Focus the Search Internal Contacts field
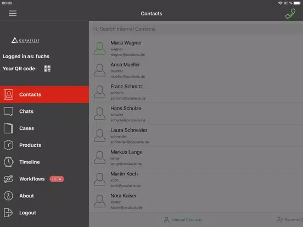Viewport: 303px width, 227px height. coord(196,29)
